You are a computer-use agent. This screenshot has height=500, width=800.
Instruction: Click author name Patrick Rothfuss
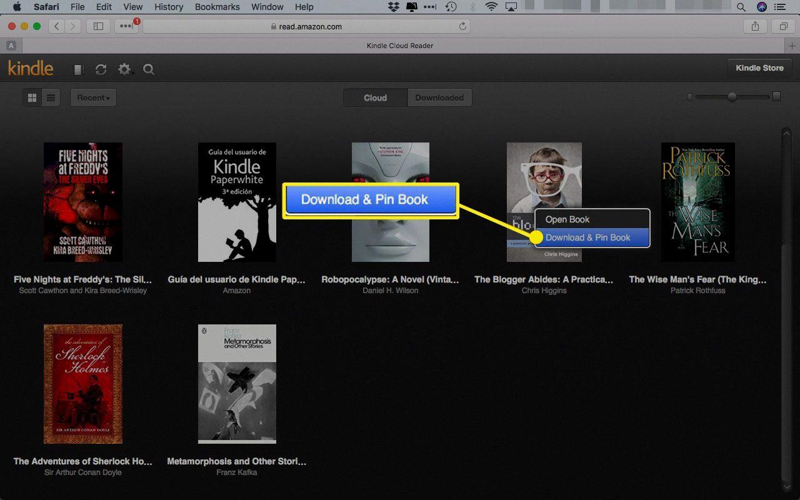[x=698, y=291]
